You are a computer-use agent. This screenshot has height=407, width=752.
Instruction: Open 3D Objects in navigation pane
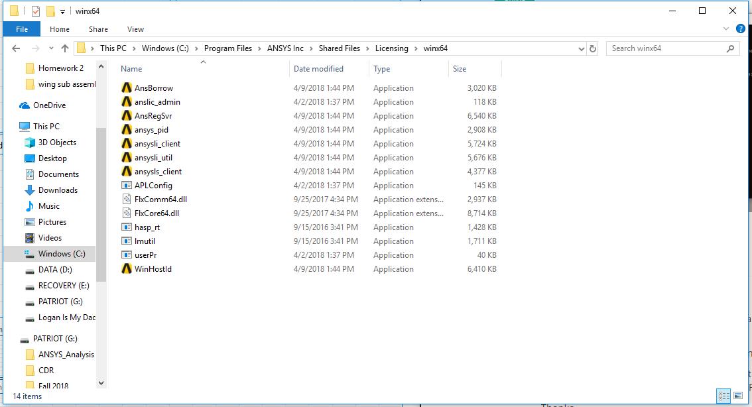click(x=57, y=143)
